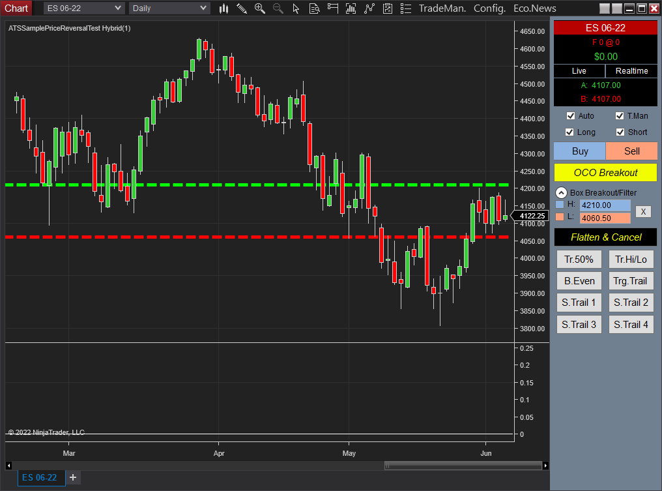Open the candlestick chart style icon
Screen dimensions: 662x491
pyautogui.click(x=223, y=8)
